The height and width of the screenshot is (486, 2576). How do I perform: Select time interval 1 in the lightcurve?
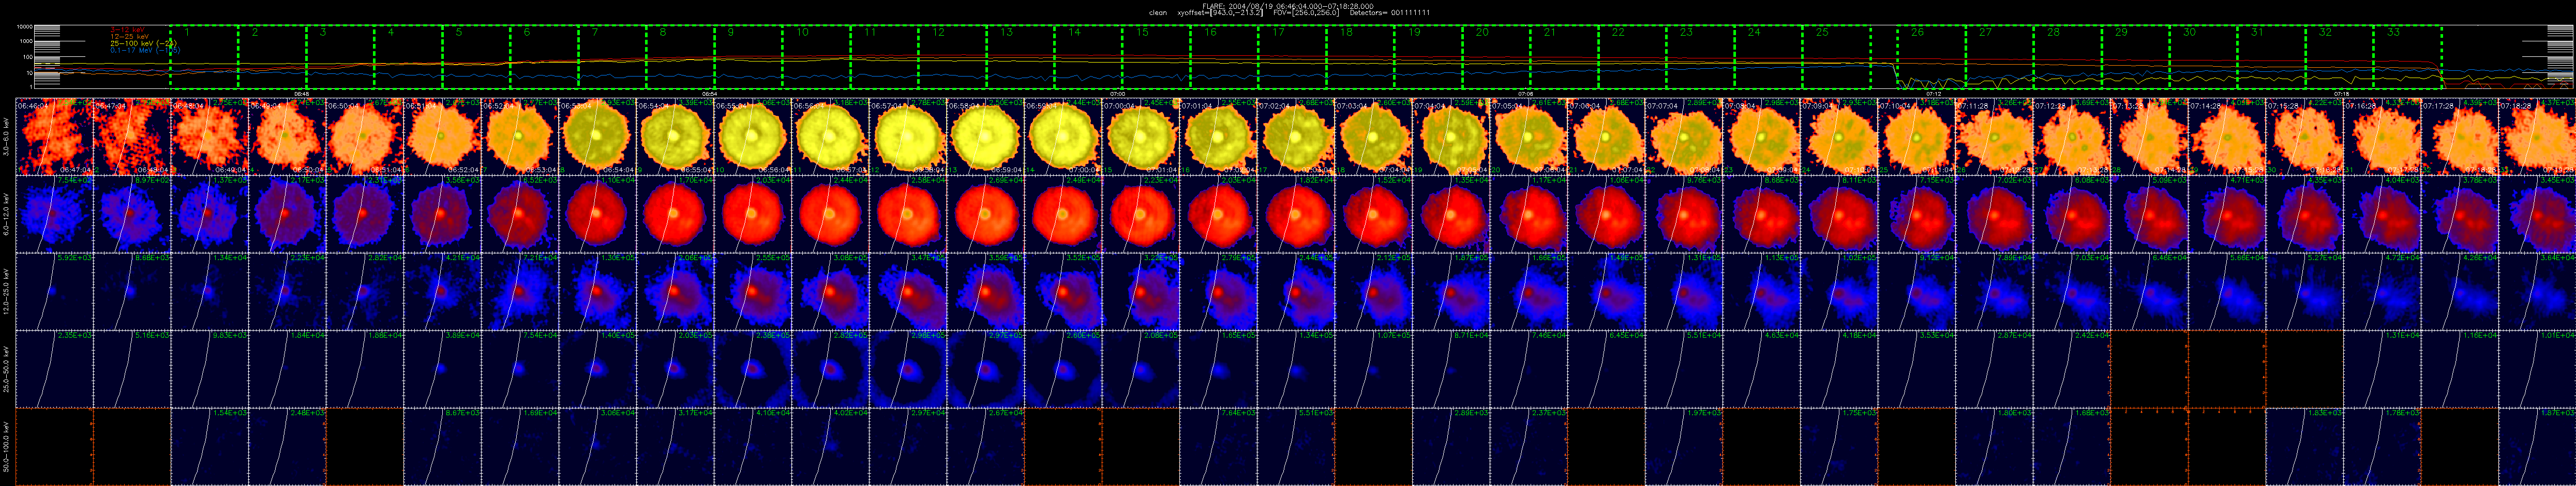click(x=204, y=57)
